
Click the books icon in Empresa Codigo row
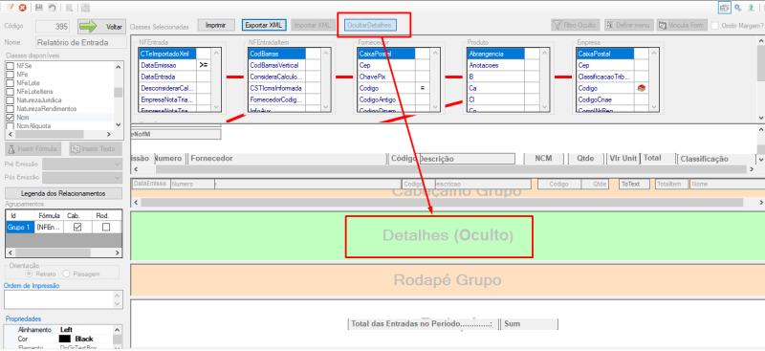coord(642,88)
